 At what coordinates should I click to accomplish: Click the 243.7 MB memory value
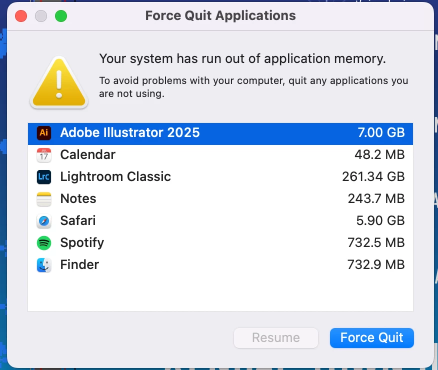pyautogui.click(x=376, y=199)
